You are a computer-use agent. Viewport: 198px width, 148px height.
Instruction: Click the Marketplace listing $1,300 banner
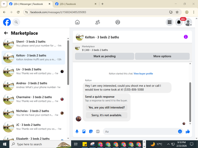coord(132,48)
